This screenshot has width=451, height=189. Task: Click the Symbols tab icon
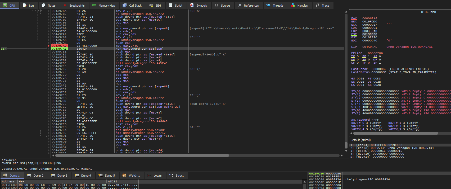pos(192,6)
